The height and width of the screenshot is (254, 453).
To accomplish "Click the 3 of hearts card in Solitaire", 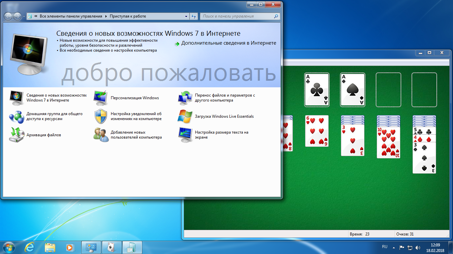I will pyautogui.click(x=353, y=140).
